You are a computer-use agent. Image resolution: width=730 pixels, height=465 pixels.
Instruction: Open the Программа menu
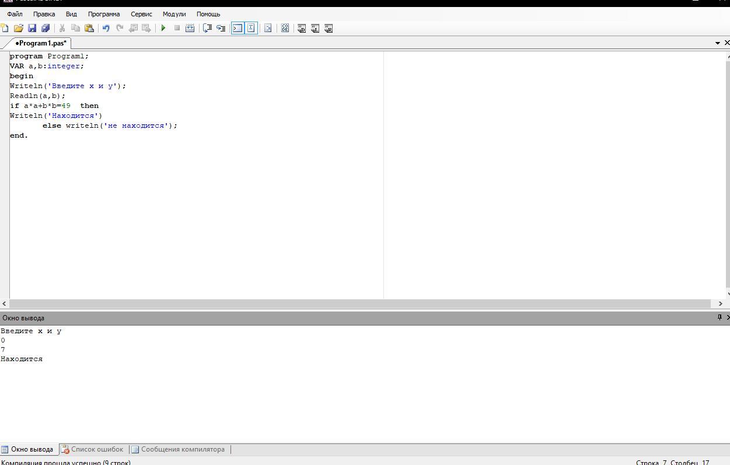click(x=104, y=14)
